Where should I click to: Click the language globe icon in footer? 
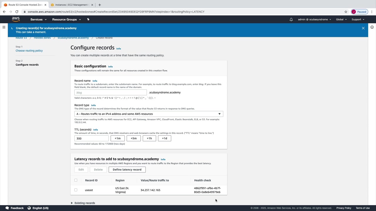[x=29, y=208]
